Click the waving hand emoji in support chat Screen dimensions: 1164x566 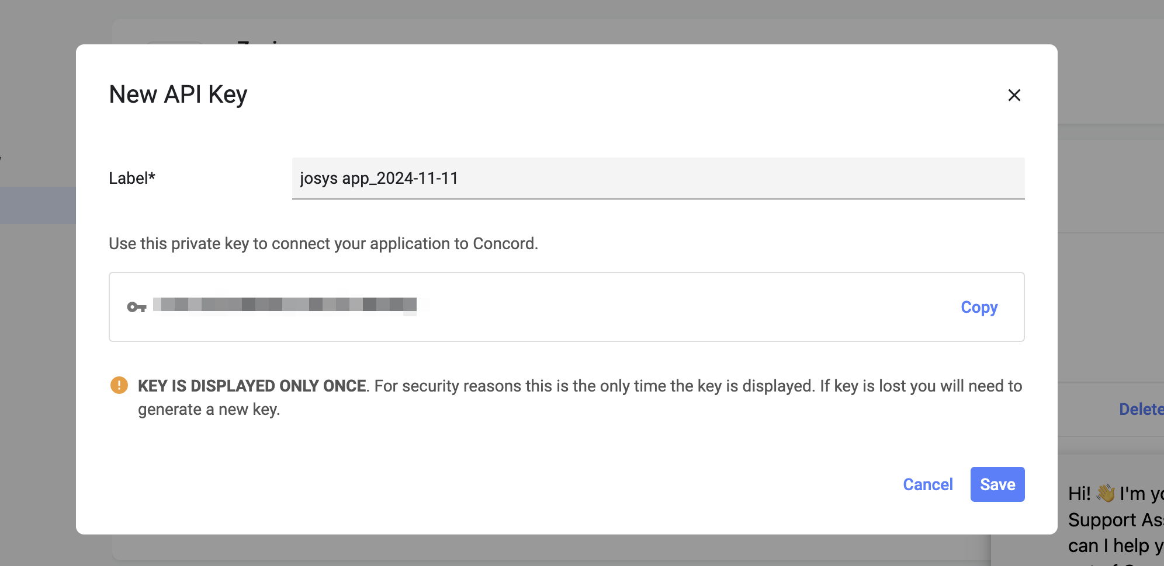[x=1106, y=493]
